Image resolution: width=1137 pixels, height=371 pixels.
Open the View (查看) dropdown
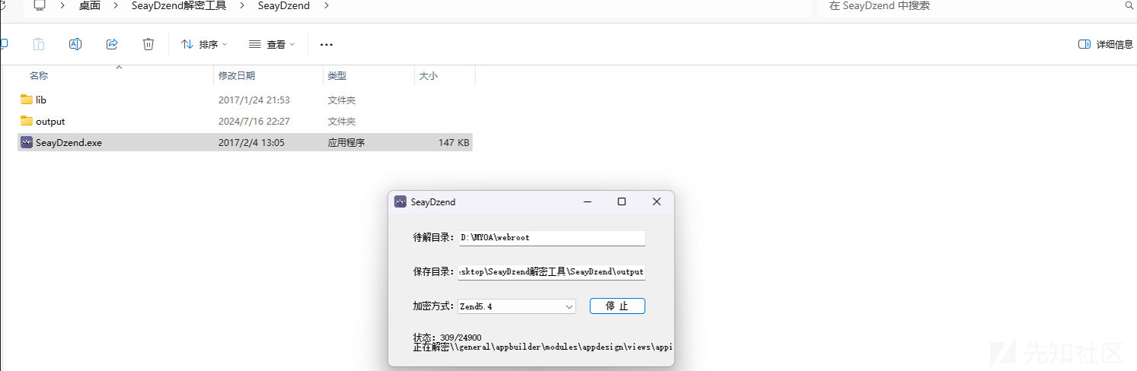[x=272, y=44]
